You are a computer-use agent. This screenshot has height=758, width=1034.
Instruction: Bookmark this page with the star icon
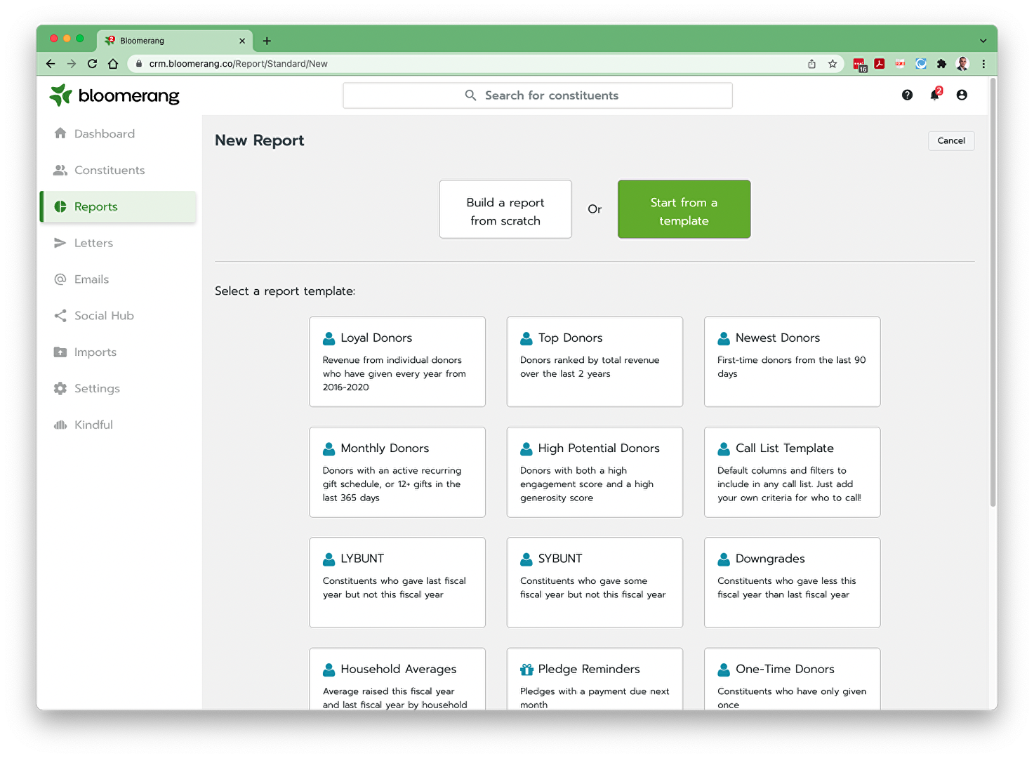click(833, 64)
